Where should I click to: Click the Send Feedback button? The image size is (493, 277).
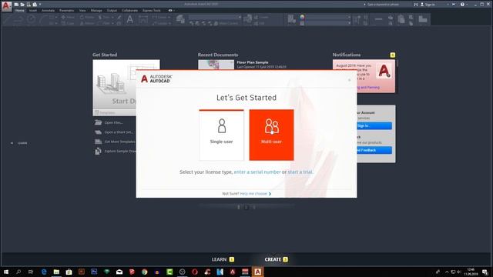coord(374,150)
